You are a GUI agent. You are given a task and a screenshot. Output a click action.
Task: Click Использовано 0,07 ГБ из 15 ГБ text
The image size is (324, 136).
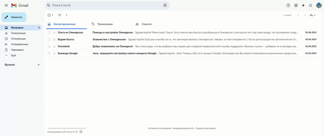63,132
